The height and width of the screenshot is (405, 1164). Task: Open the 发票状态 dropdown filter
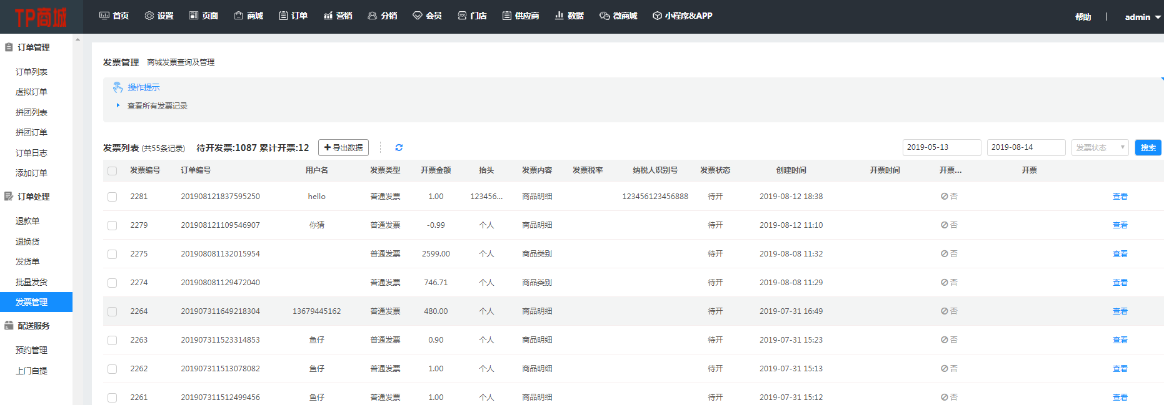[1100, 148]
